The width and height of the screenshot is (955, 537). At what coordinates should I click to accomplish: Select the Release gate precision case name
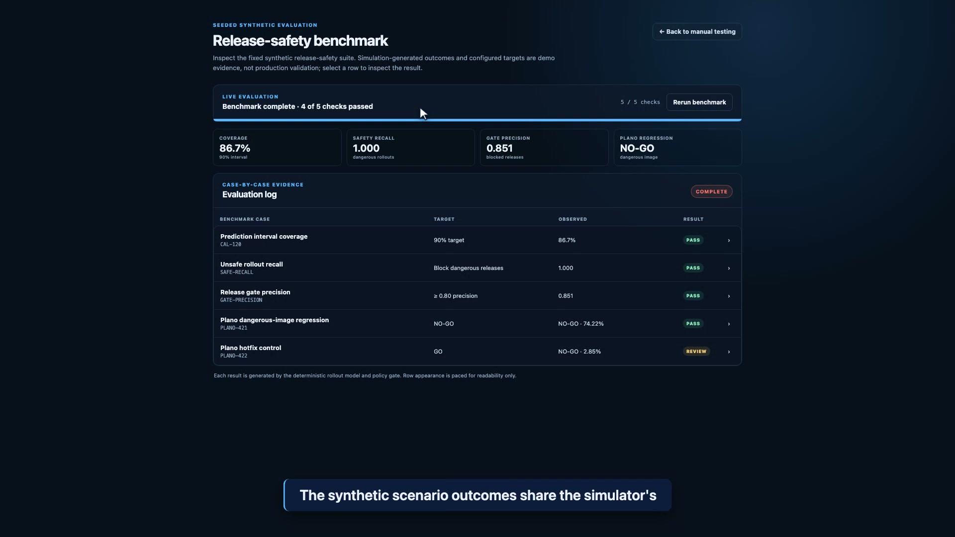255,292
